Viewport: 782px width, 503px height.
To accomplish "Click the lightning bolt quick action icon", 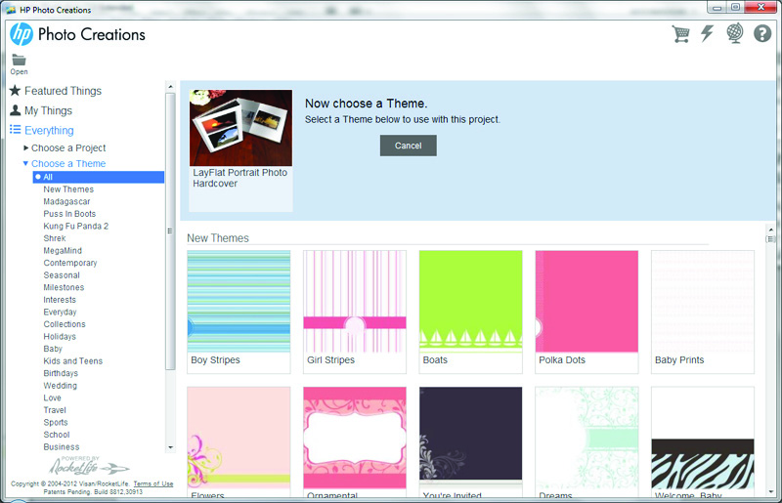I will [707, 34].
